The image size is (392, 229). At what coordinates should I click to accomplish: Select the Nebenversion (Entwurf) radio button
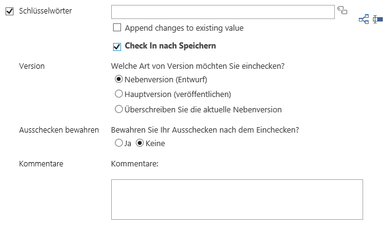[119, 79]
